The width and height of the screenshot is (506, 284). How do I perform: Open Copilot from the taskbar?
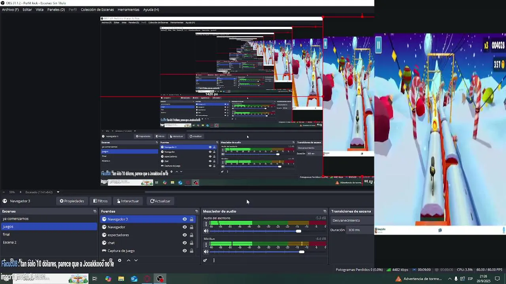coord(108,279)
